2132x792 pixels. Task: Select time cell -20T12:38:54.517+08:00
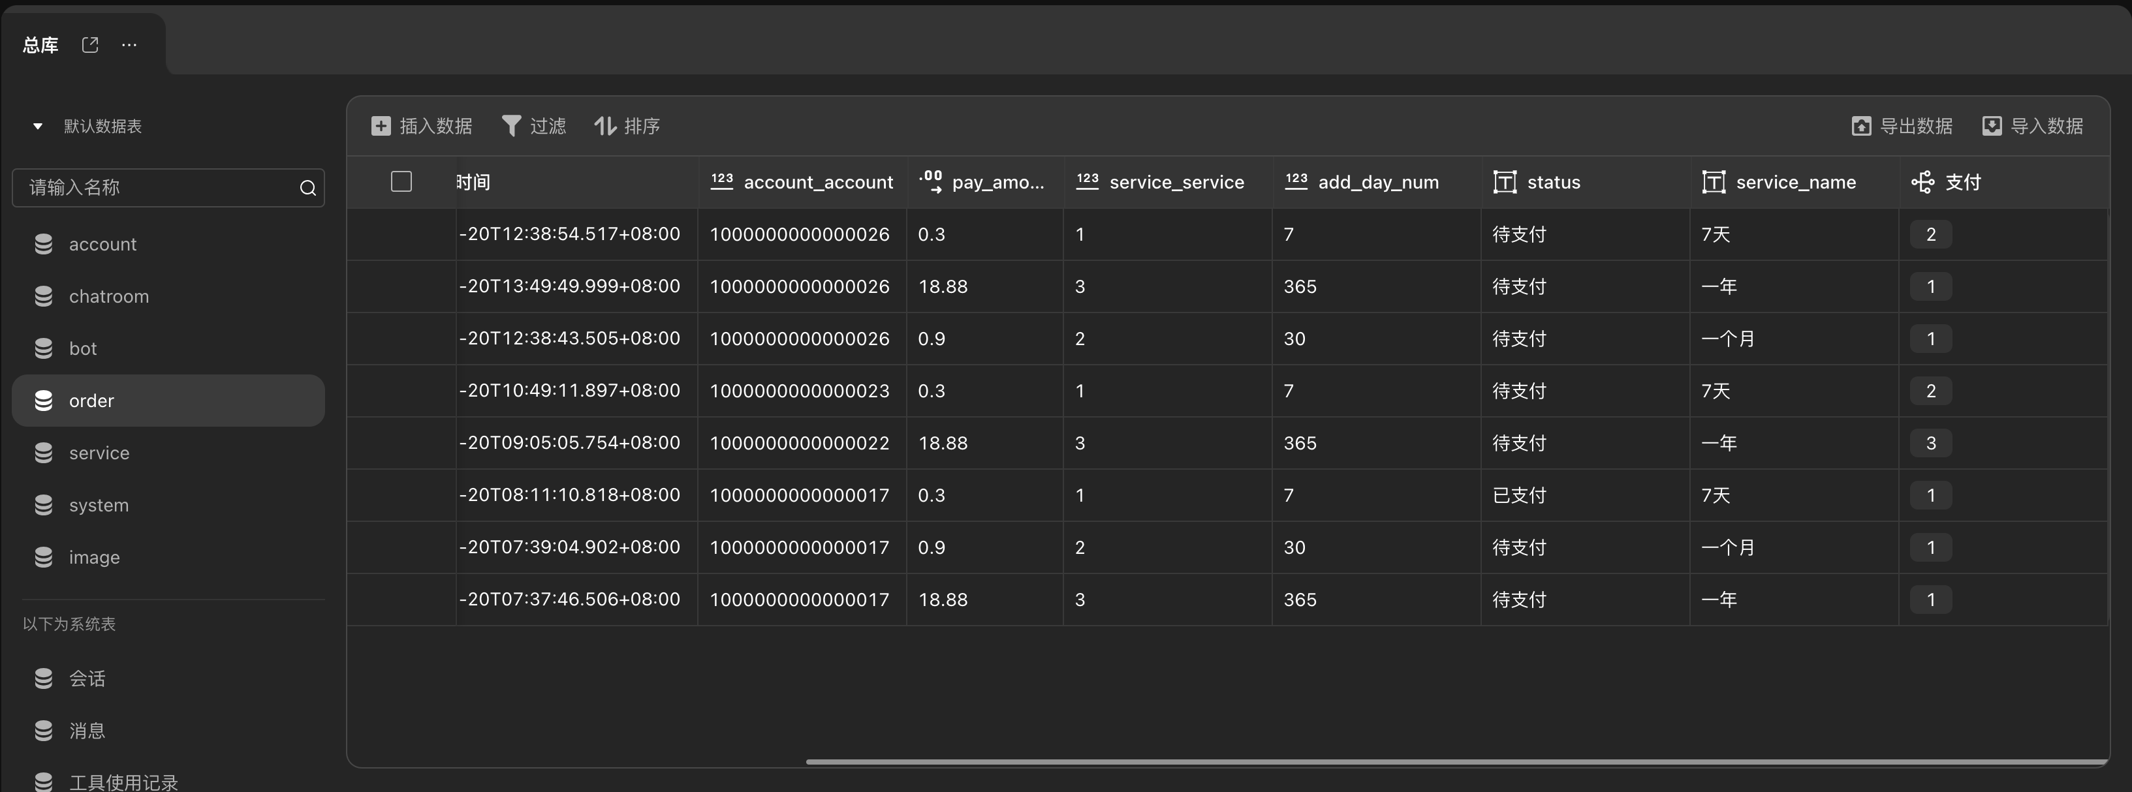(x=577, y=234)
